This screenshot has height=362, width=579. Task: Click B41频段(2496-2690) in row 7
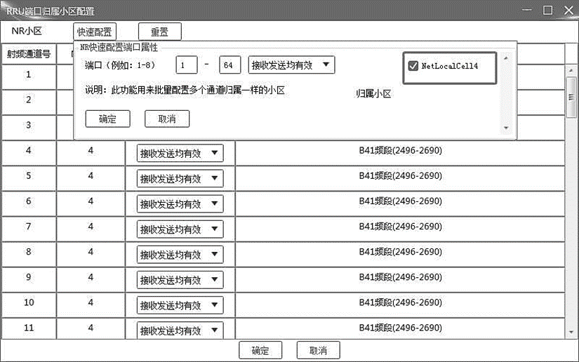click(401, 226)
